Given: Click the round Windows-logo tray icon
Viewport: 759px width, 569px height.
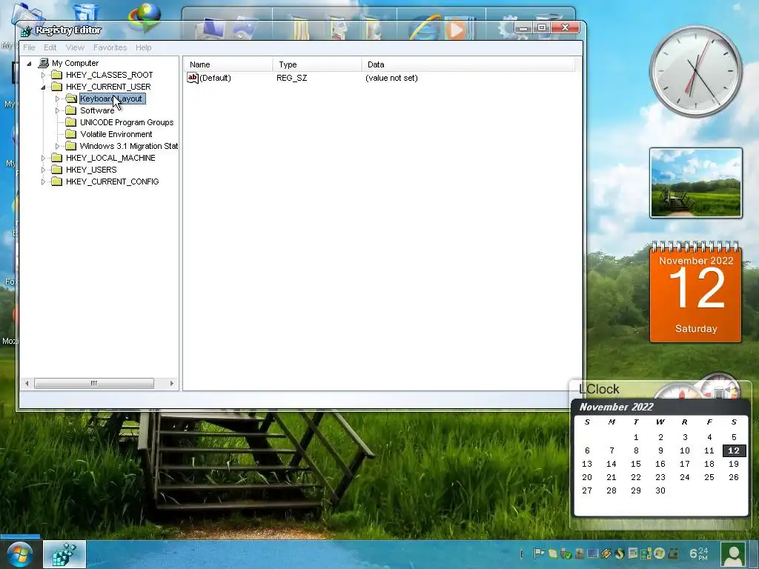Looking at the screenshot, I should coord(659,553).
